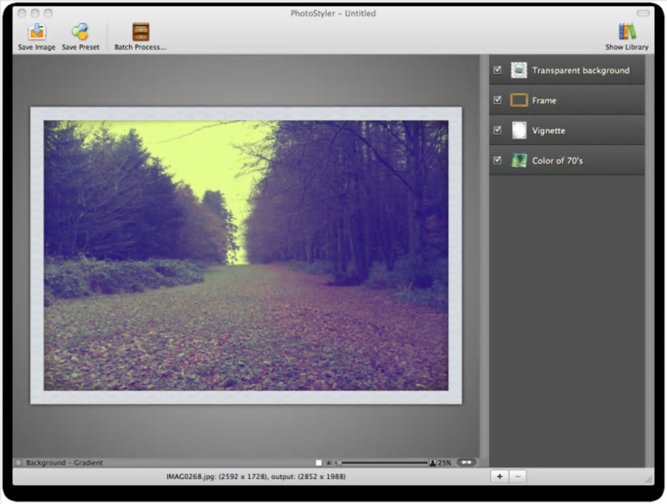The width and height of the screenshot is (667, 504).
Task: Click the Frame effect icon
Action: (x=519, y=100)
